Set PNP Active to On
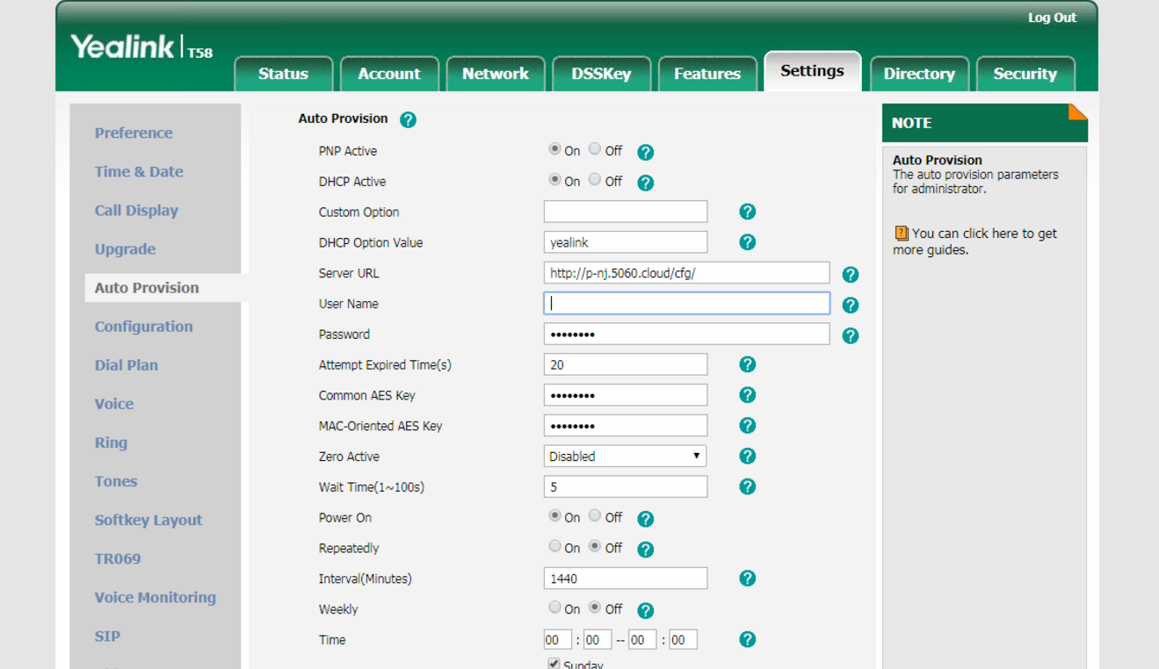This screenshot has width=1159, height=669. click(554, 149)
